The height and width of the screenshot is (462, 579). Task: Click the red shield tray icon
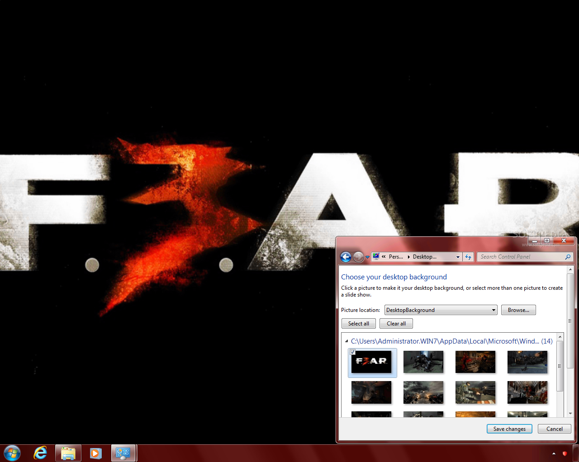(565, 453)
